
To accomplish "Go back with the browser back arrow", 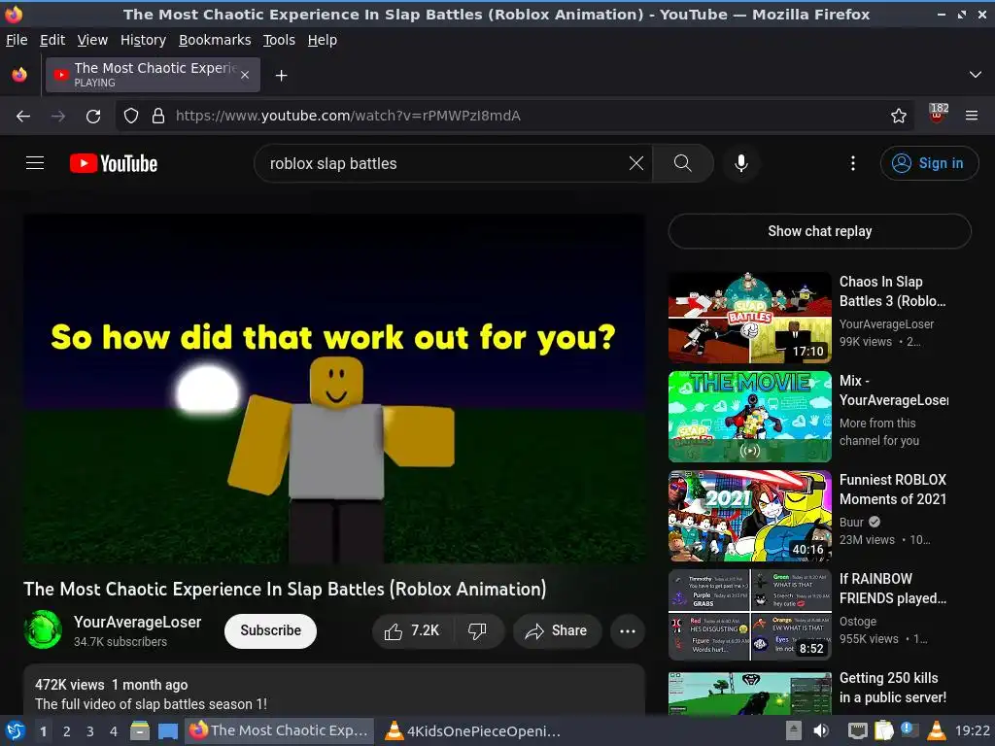I will click(23, 117).
